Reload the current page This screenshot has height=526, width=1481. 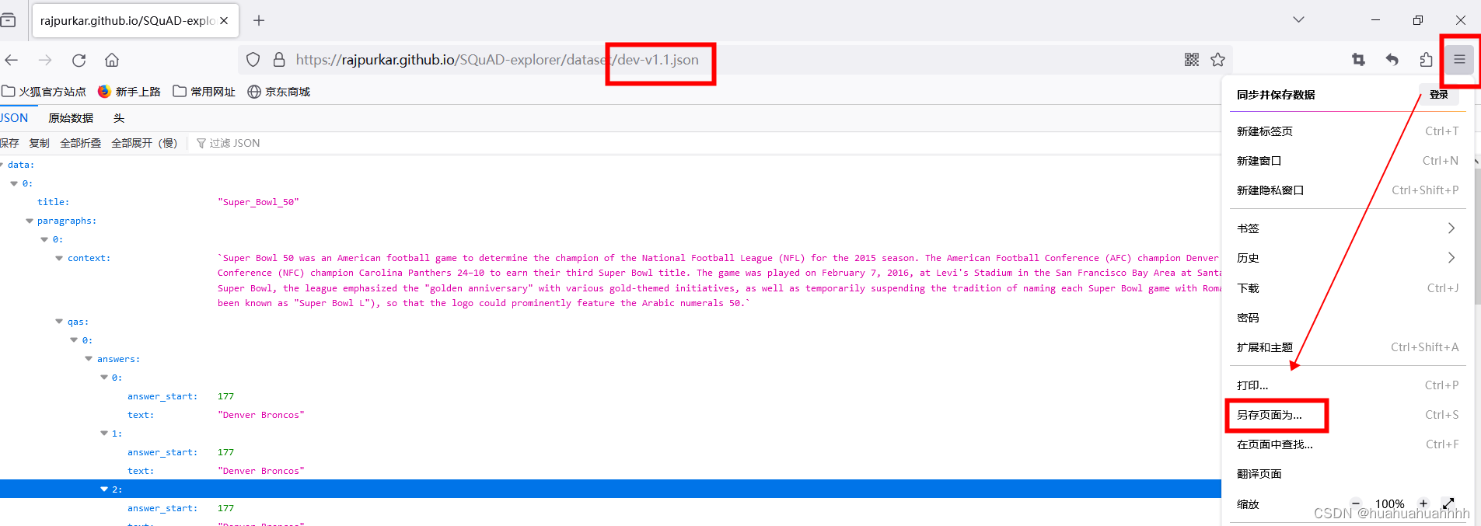click(x=79, y=60)
